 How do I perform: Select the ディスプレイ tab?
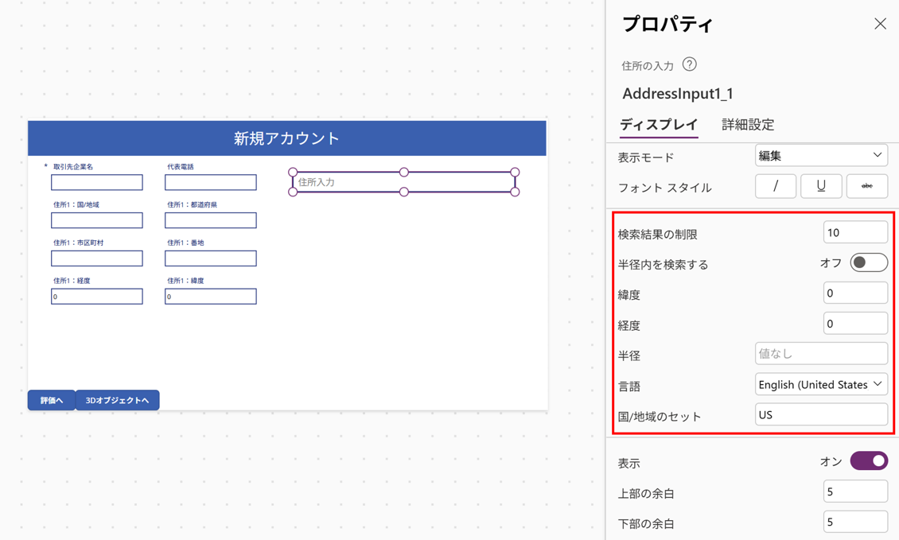(659, 125)
